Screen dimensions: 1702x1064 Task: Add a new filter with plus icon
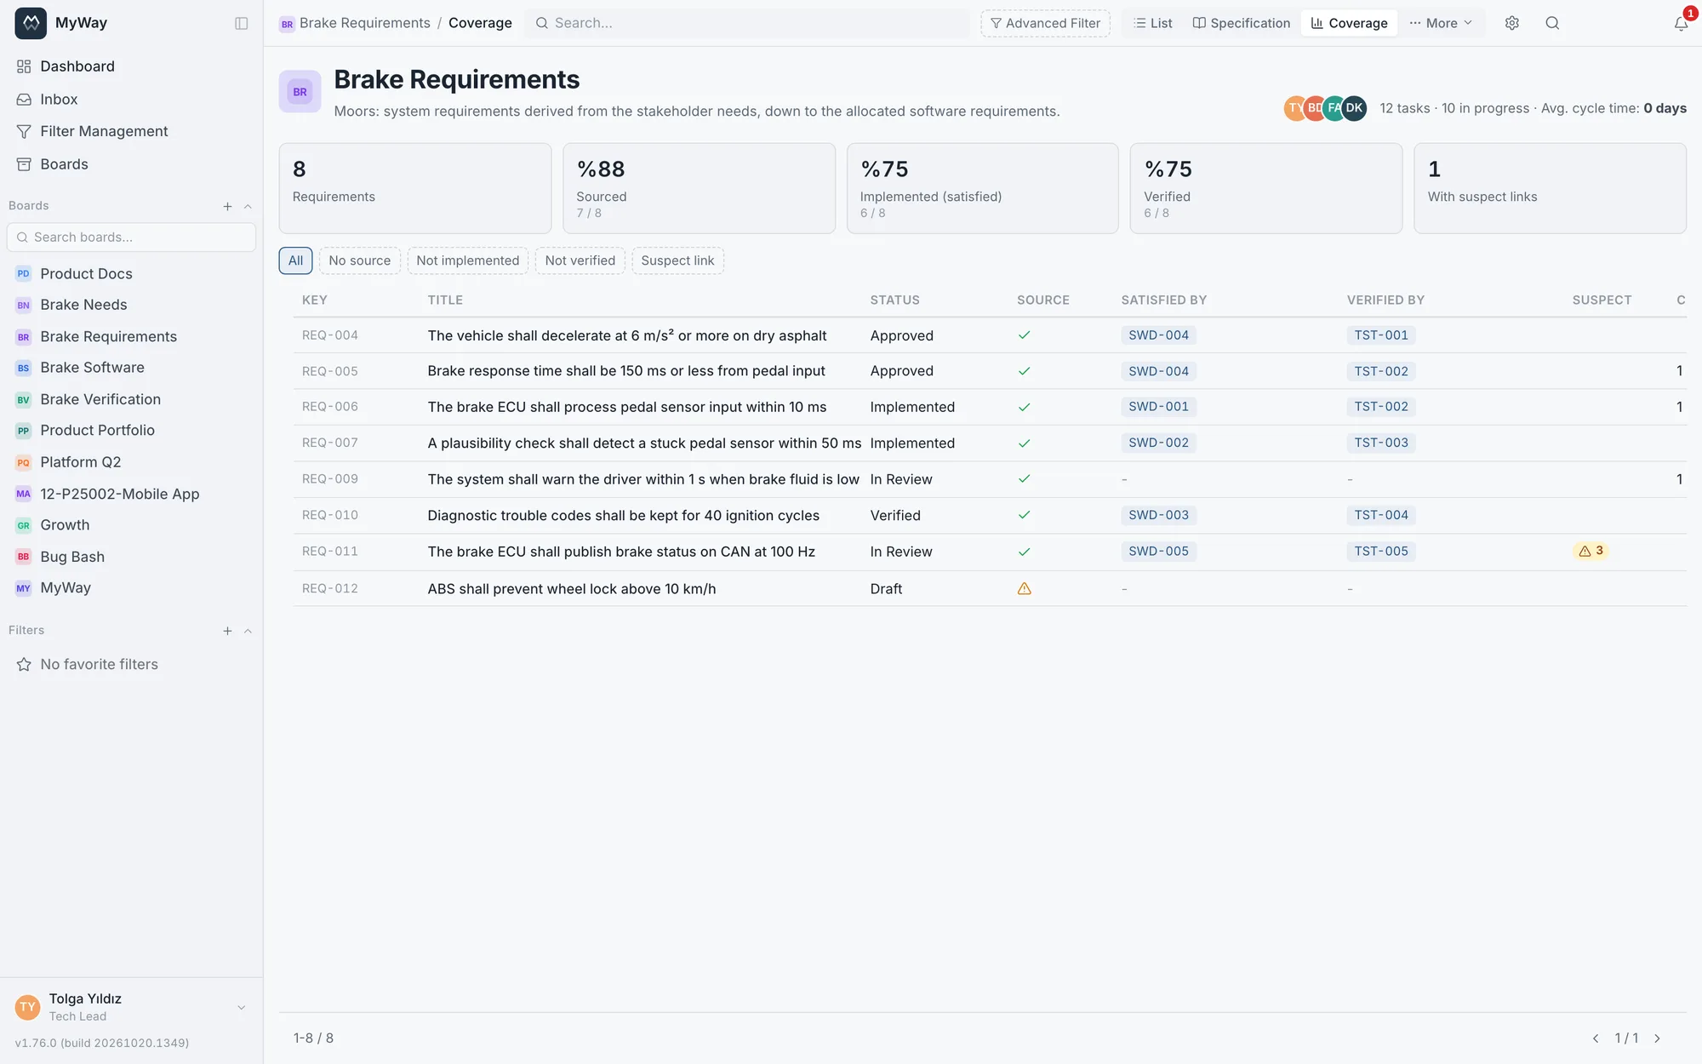pos(227,631)
